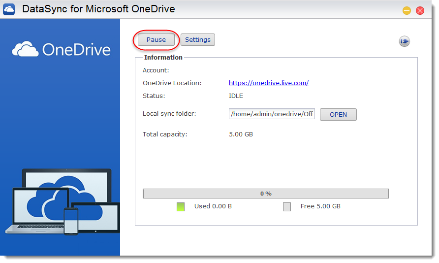439x263 pixels.
Task: Click the plug connection icon
Action: [404, 42]
